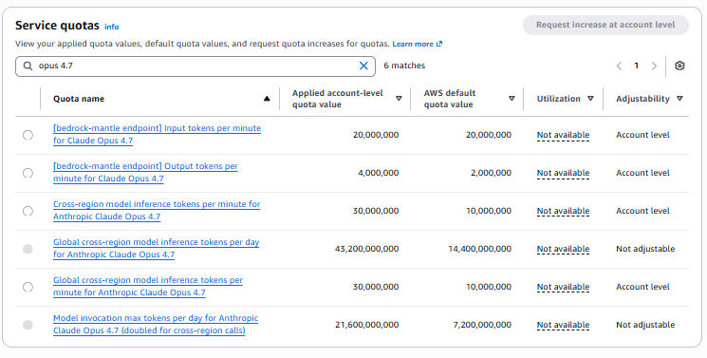Select bedrock-mantle Input tokens per minute radio
Viewport: 707px width, 358px height.
click(28, 135)
